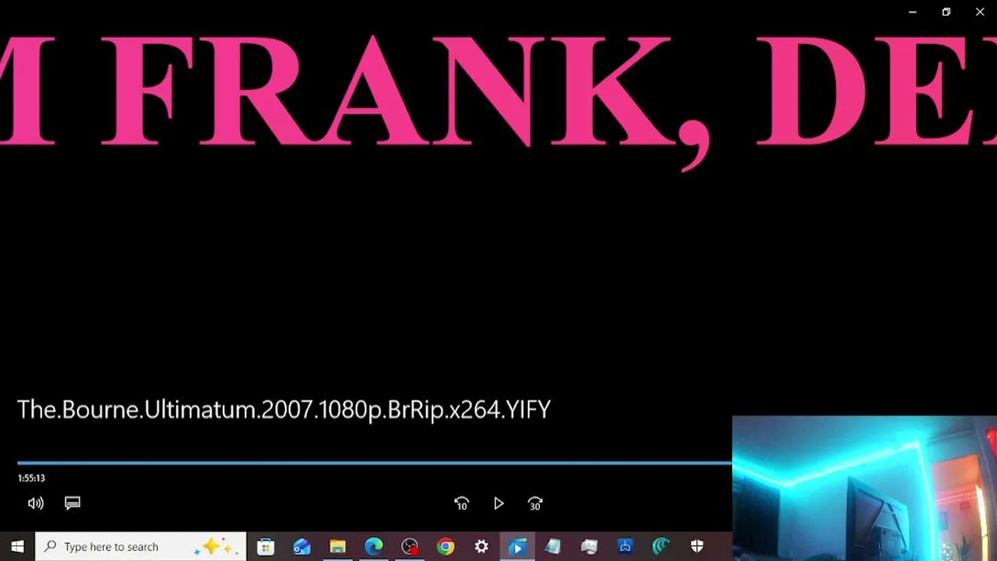
Task: Launch Google Chrome from the taskbar
Action: click(446, 547)
